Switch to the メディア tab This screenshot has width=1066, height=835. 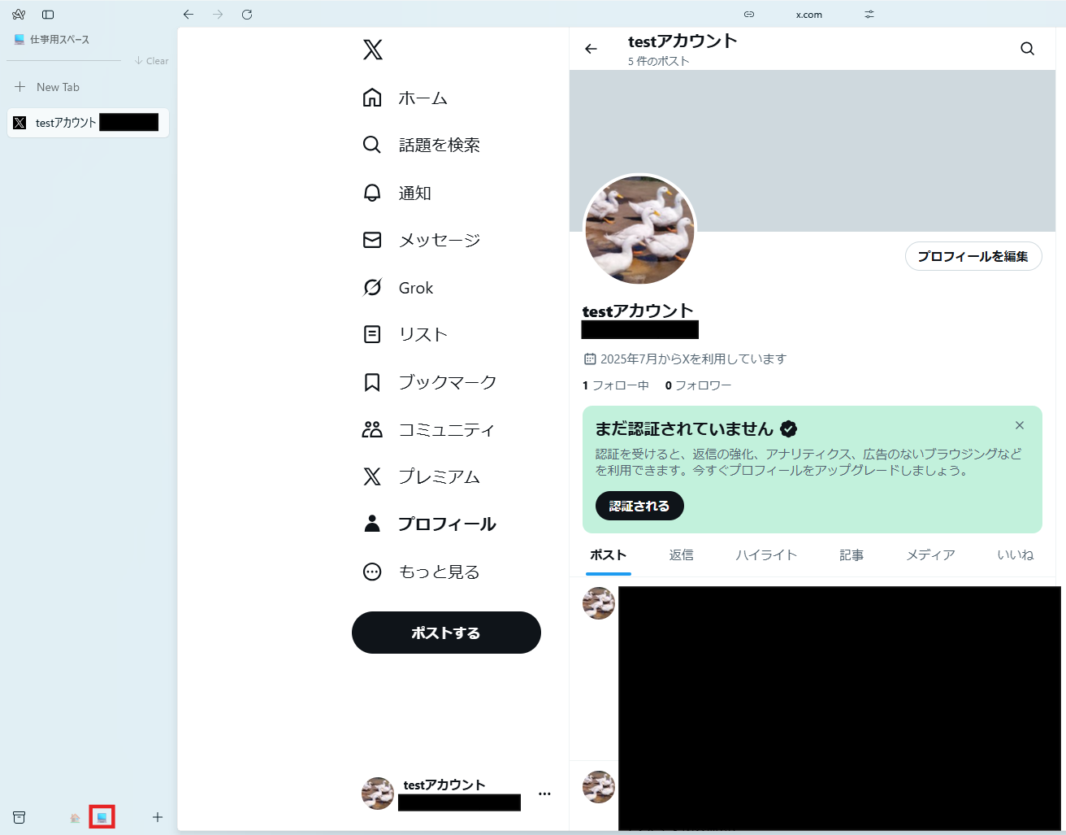pos(930,555)
